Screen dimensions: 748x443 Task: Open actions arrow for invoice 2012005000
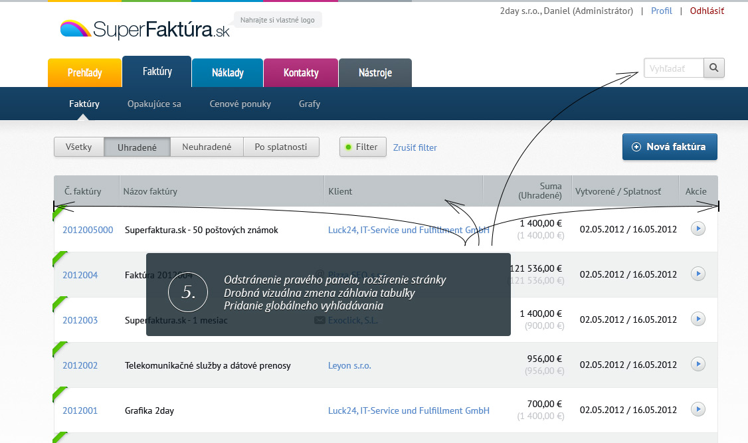[698, 228]
